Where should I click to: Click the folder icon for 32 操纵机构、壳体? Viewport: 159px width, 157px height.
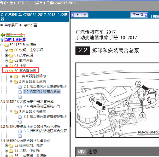(11, 146)
